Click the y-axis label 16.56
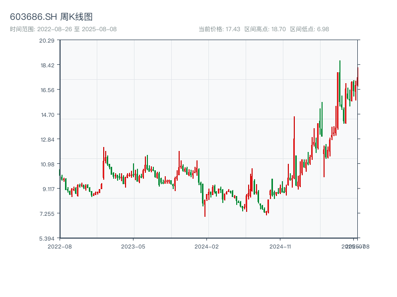This screenshot has height=297, width=397. (47, 90)
